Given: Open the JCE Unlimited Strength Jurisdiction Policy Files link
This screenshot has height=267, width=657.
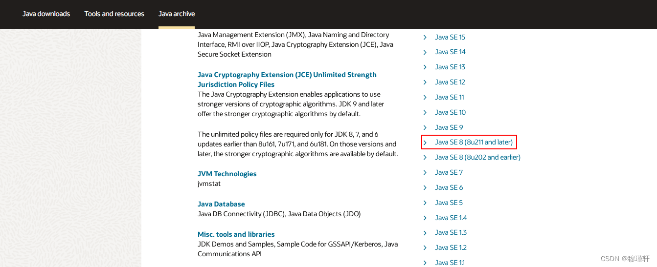Looking at the screenshot, I should tap(287, 80).
